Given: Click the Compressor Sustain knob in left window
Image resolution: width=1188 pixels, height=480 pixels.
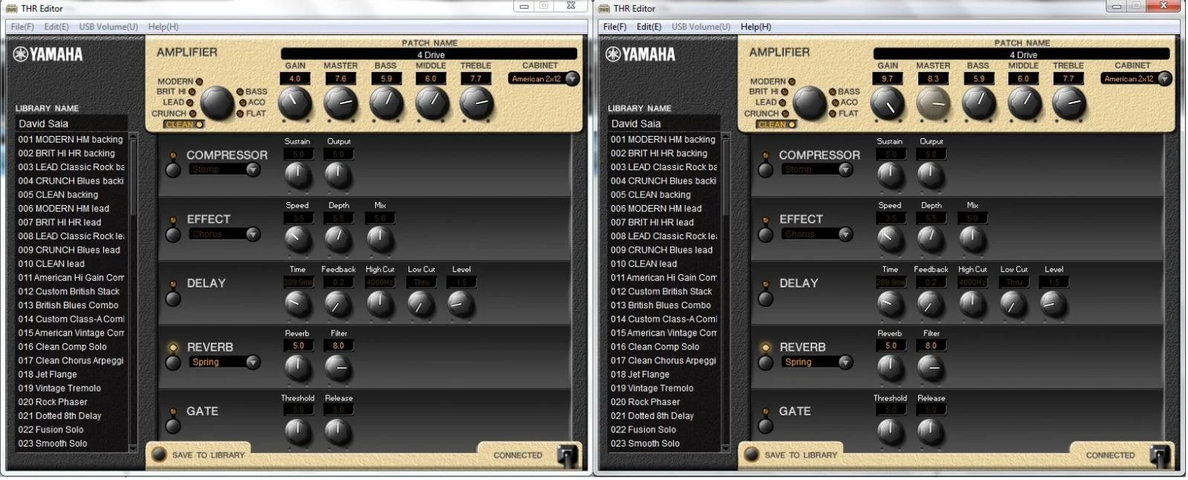Looking at the screenshot, I should 297,175.
